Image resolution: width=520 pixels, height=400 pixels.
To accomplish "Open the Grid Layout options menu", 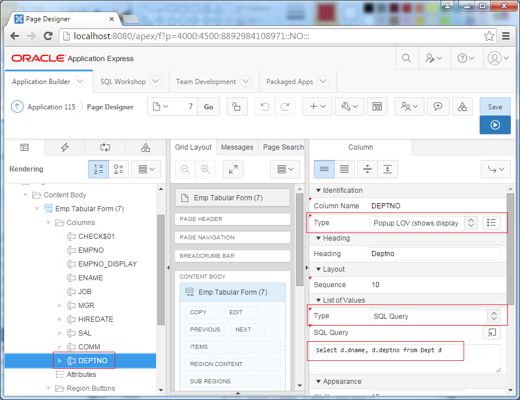I will click(285, 169).
